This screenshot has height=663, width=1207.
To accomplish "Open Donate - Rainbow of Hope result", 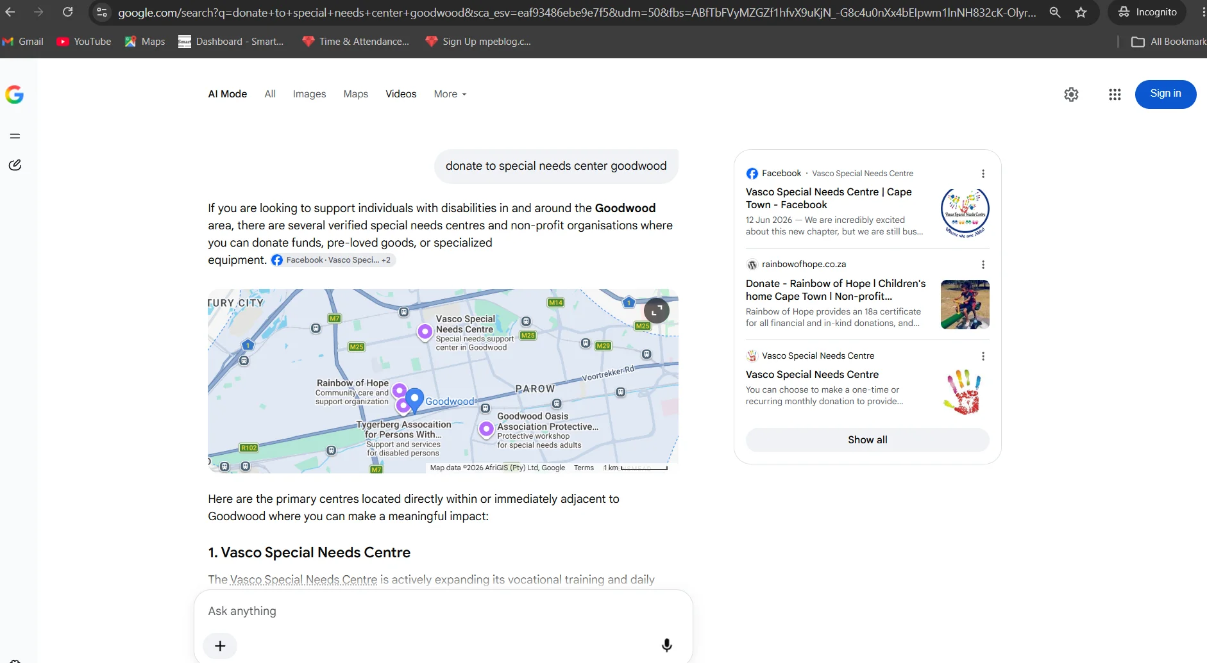I will click(x=836, y=290).
